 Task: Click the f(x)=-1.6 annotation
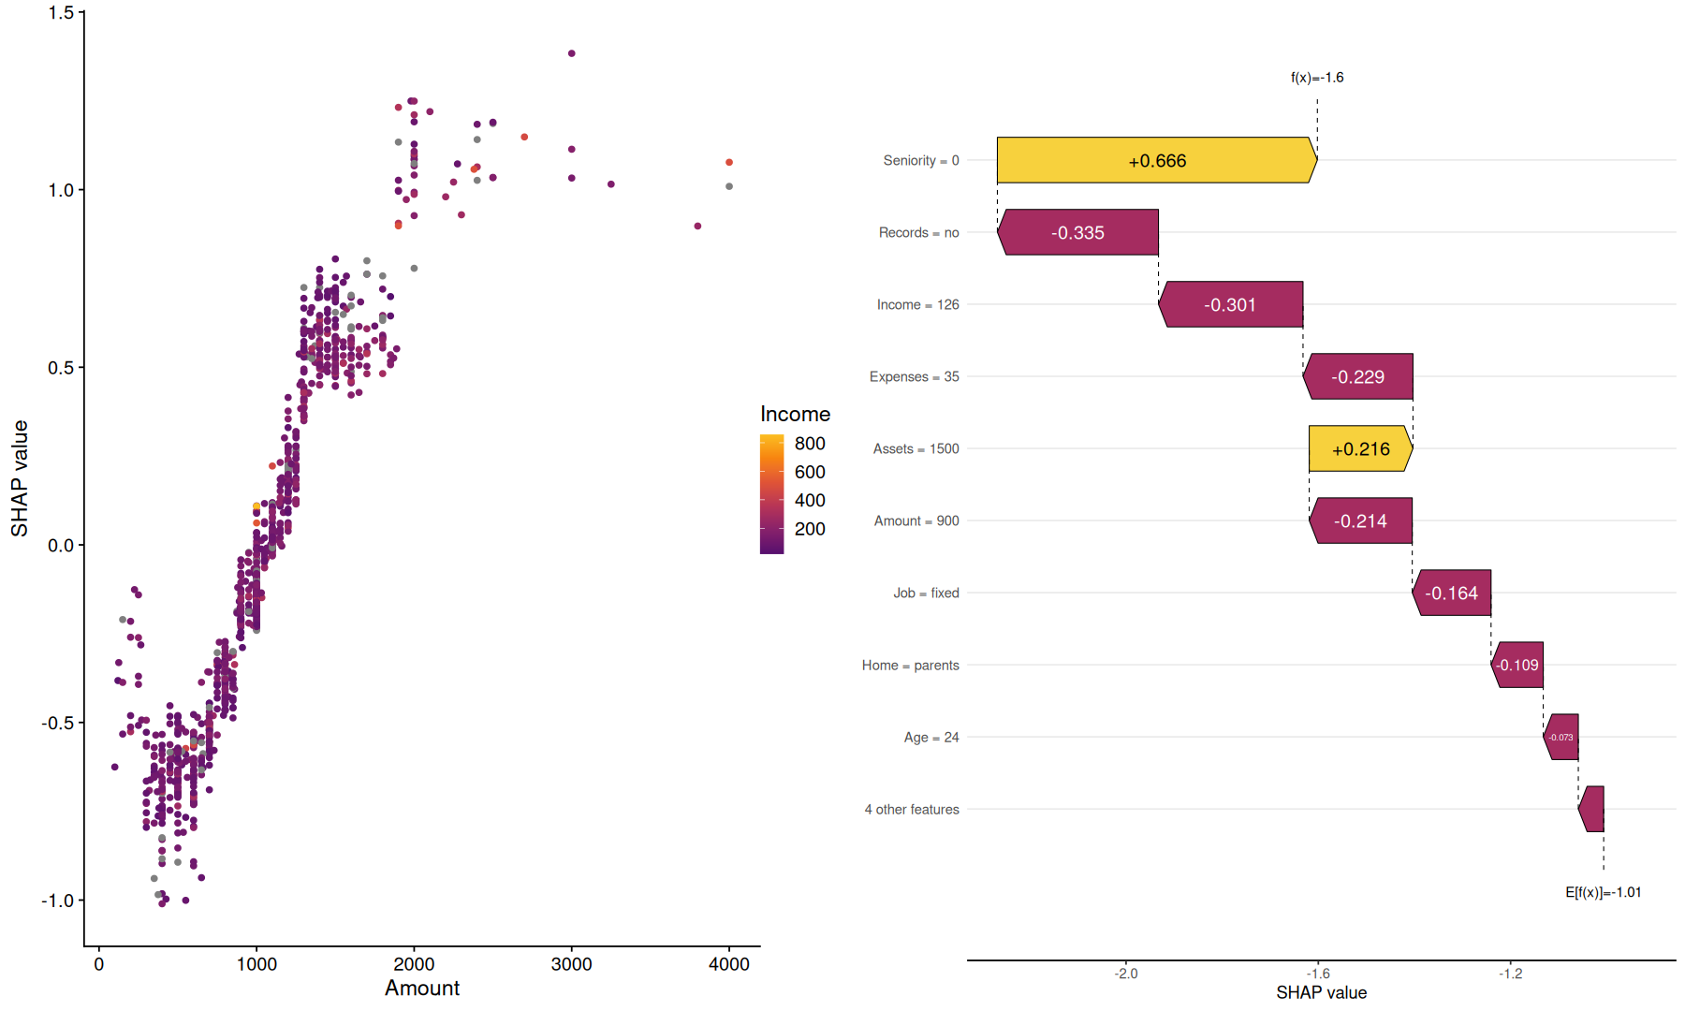1316,78
